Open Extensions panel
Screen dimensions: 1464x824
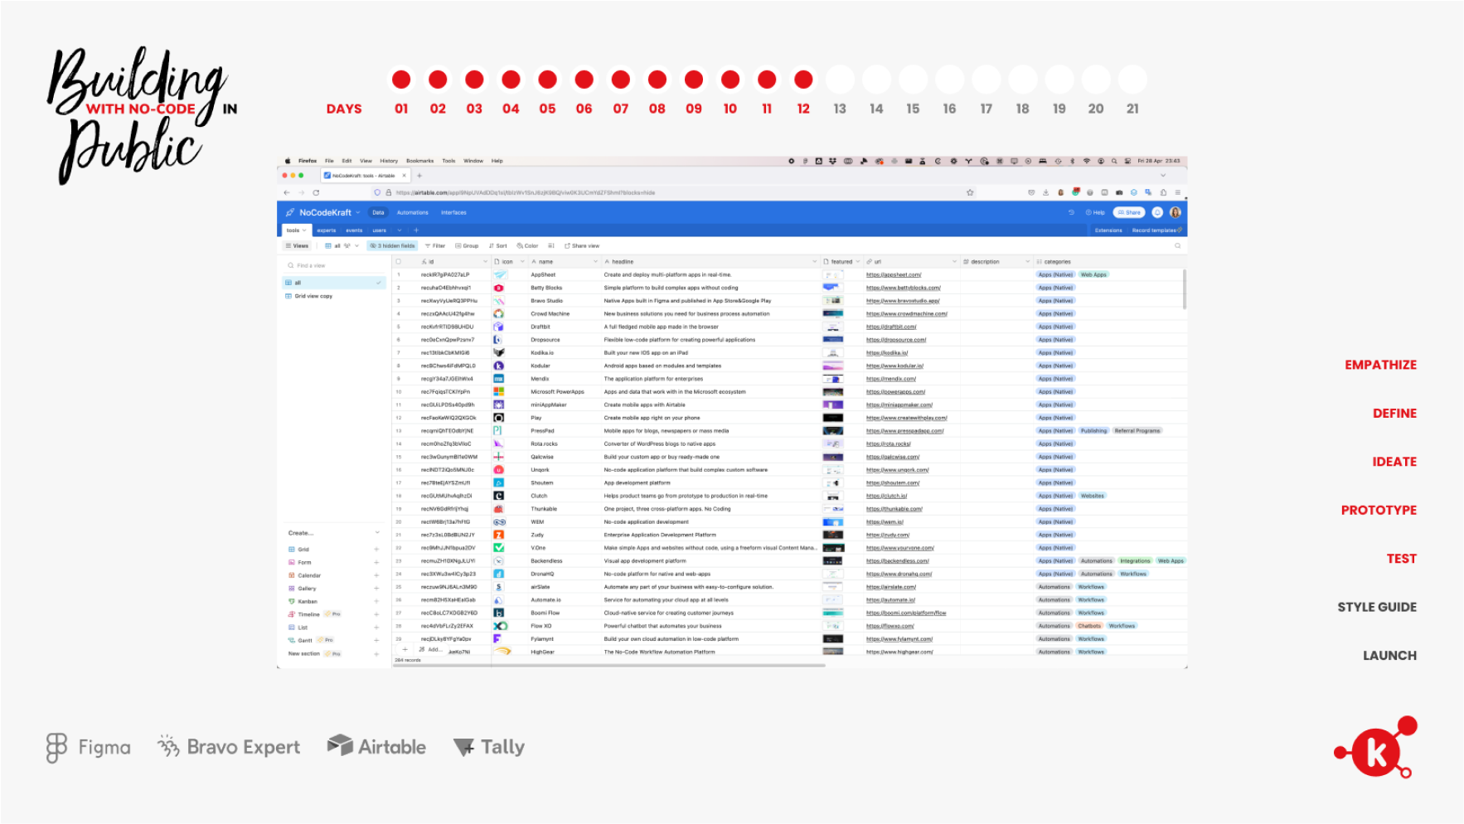(1108, 230)
